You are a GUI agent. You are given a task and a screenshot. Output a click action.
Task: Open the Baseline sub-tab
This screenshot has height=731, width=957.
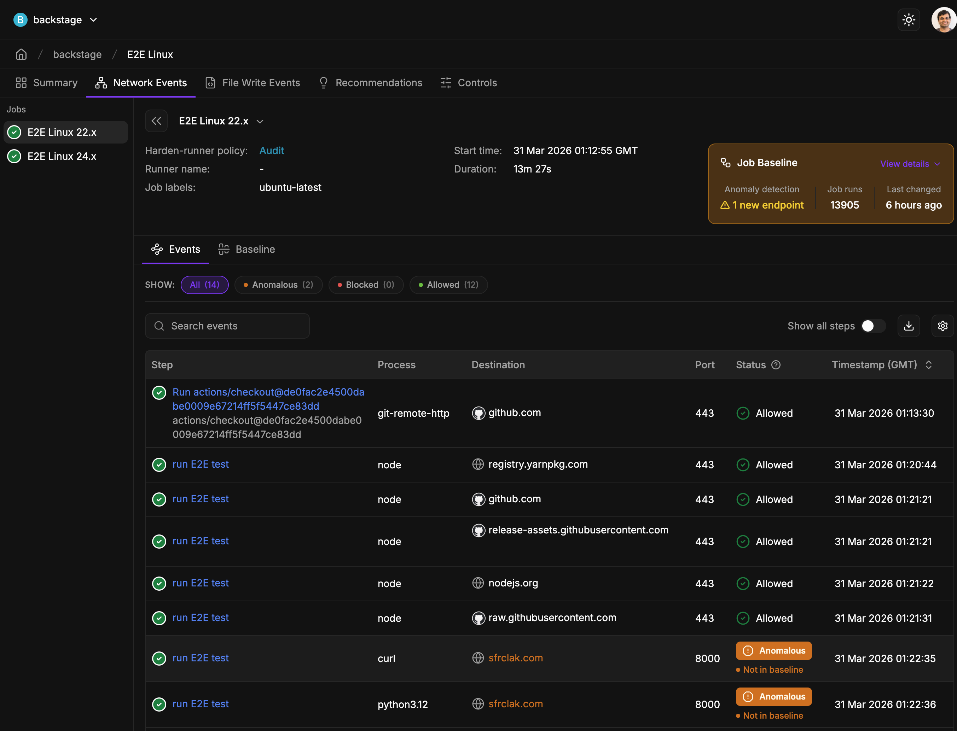pyautogui.click(x=247, y=249)
